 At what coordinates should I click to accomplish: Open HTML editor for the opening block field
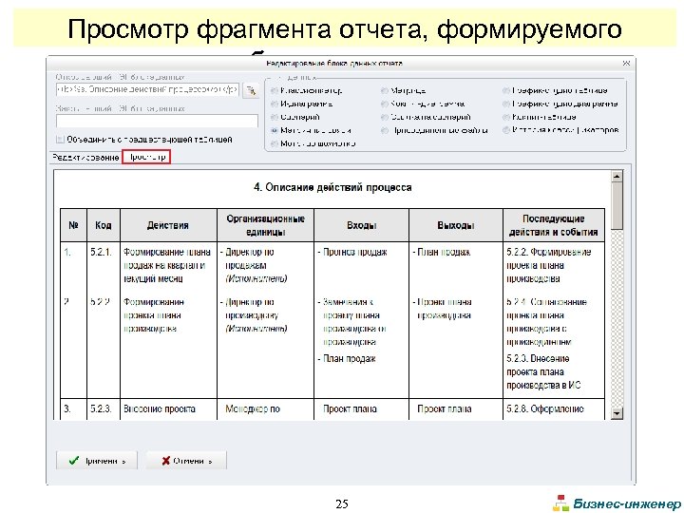click(x=251, y=90)
